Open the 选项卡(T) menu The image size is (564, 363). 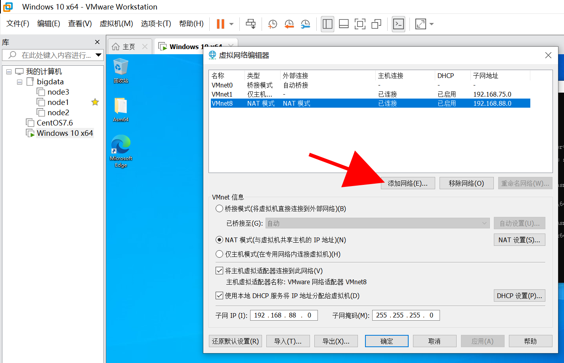[x=156, y=24]
